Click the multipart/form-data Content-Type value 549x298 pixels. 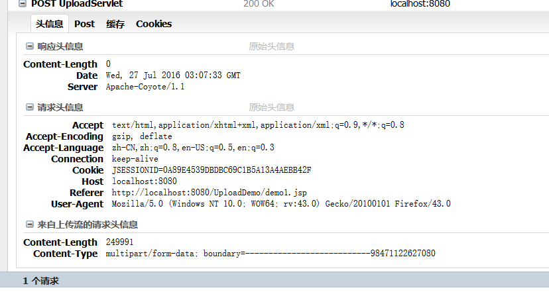coord(271,253)
